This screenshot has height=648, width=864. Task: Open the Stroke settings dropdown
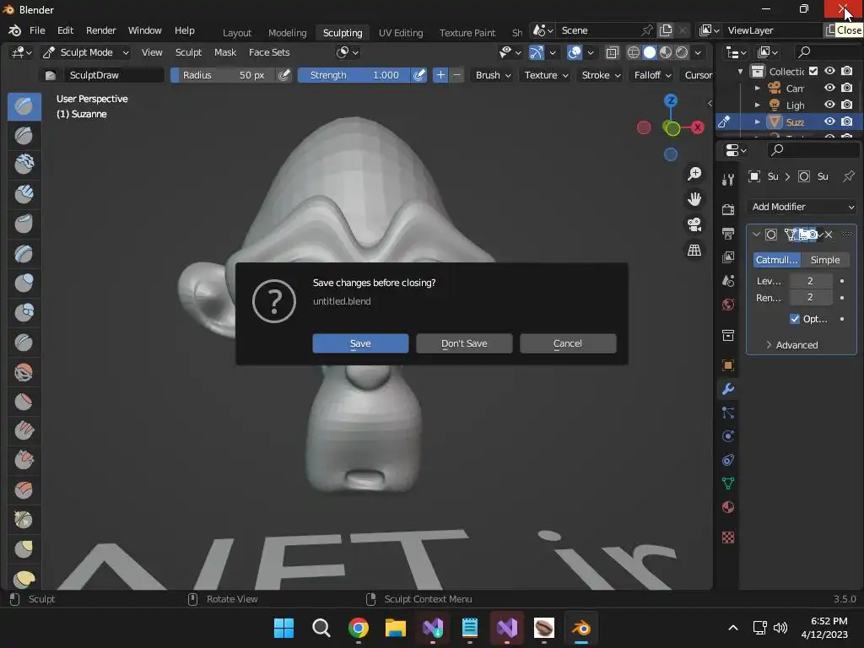point(601,75)
